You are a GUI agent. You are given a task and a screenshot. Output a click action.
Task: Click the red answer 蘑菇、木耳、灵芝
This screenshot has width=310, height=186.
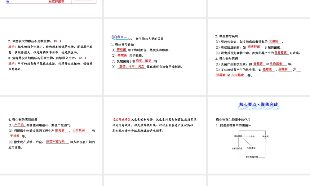tap(131, 66)
